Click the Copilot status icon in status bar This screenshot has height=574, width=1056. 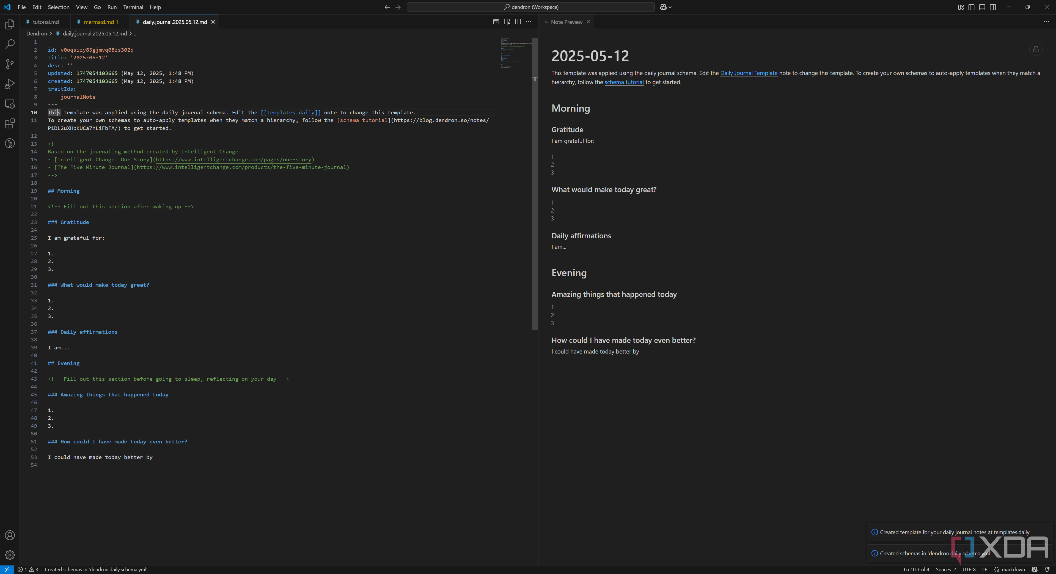1034,570
